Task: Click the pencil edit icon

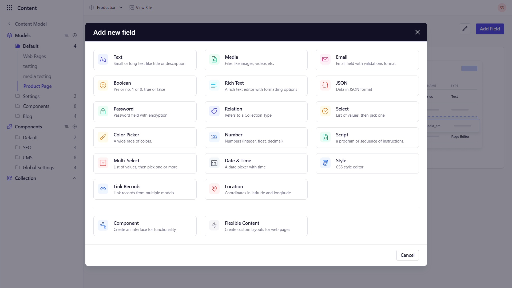Action: pyautogui.click(x=465, y=29)
